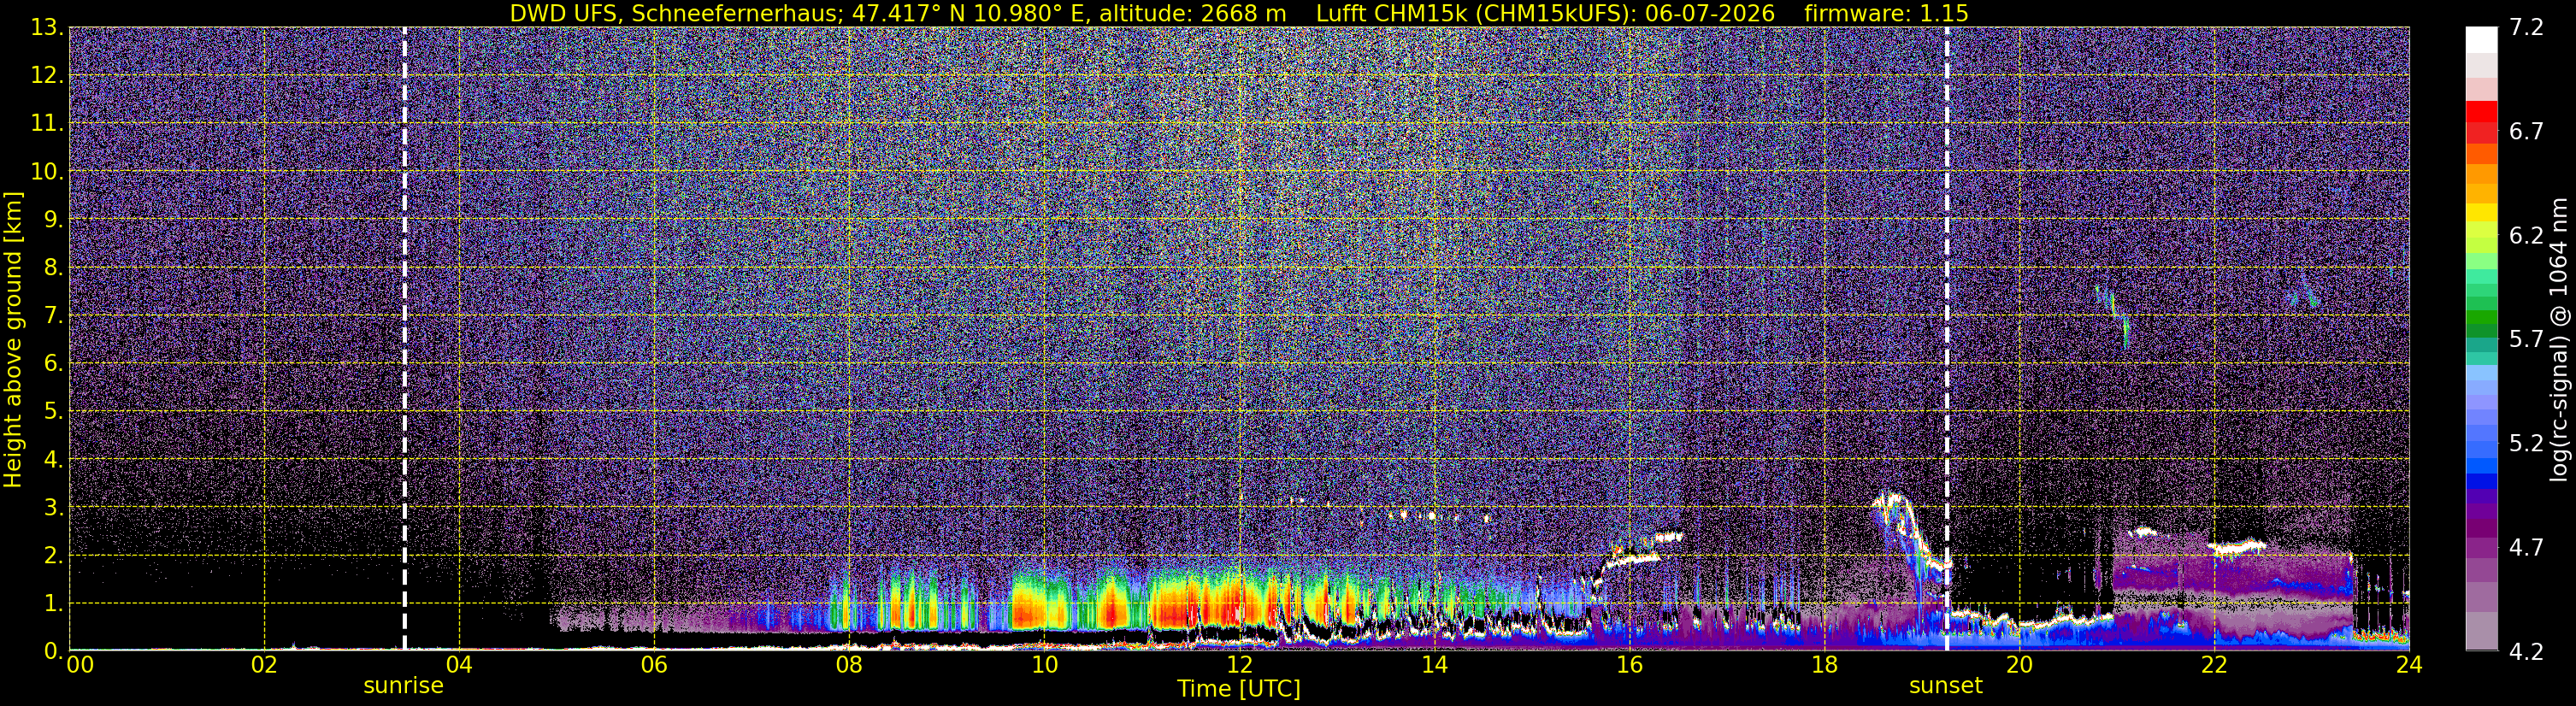This screenshot has width=2576, height=706.
Task: Click the 4.2 colorbar value label
Action: (x=2526, y=652)
